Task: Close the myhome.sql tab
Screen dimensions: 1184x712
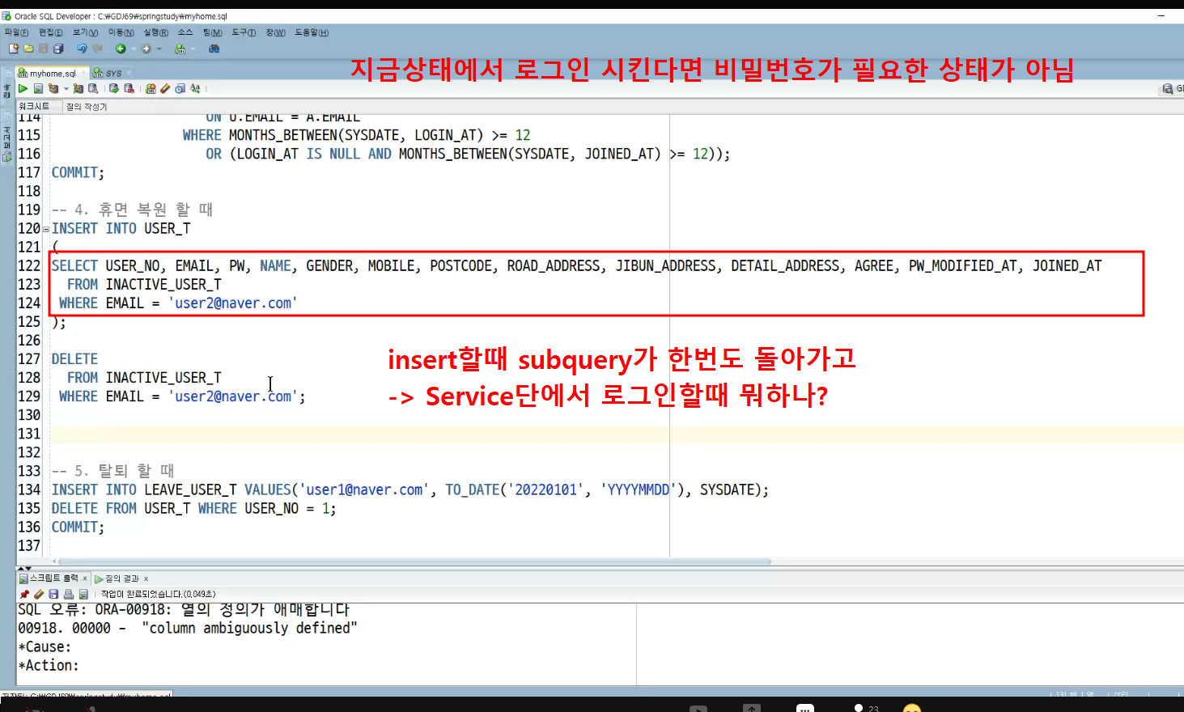Action: [84, 73]
